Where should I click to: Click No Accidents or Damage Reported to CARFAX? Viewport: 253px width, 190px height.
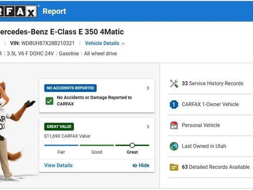[94, 101]
